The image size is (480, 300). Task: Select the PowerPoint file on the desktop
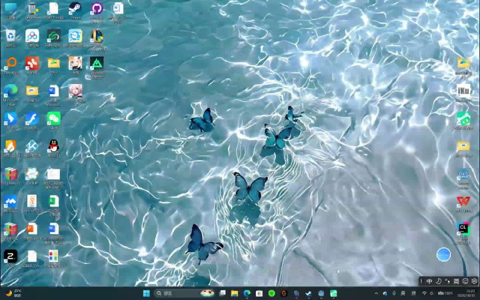point(32,229)
